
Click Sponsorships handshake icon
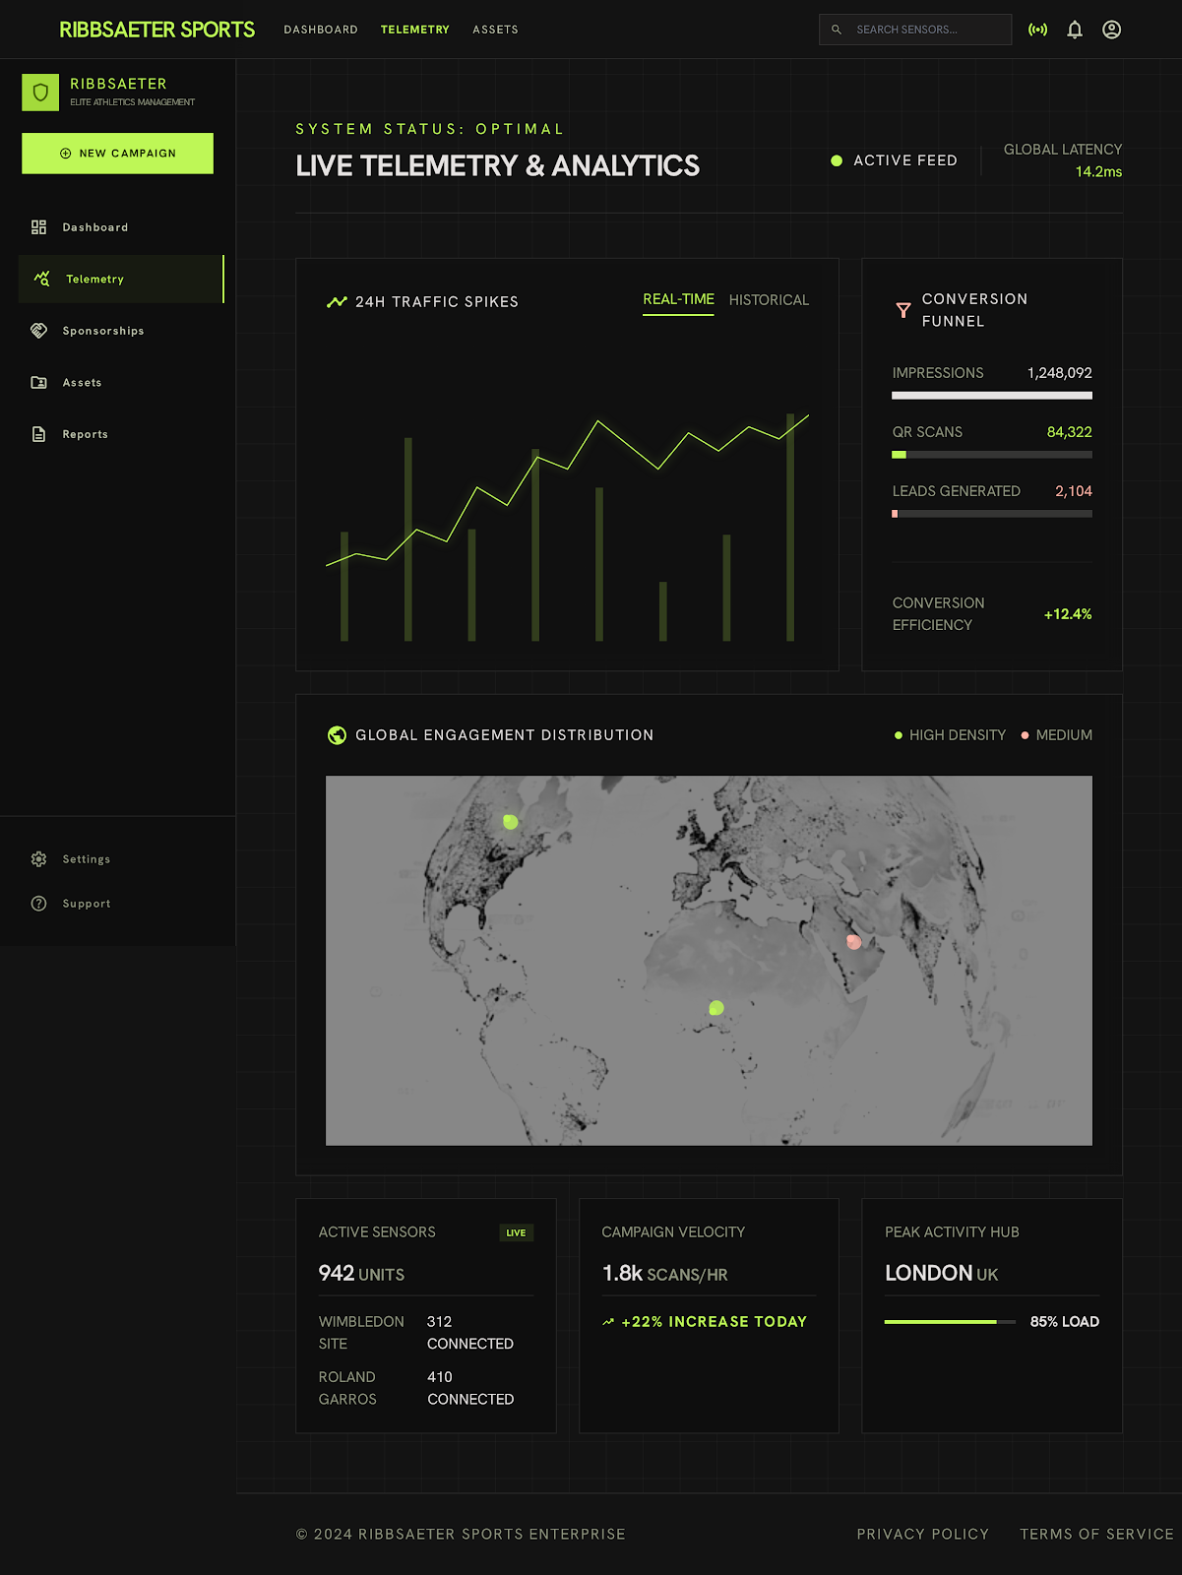coord(38,331)
